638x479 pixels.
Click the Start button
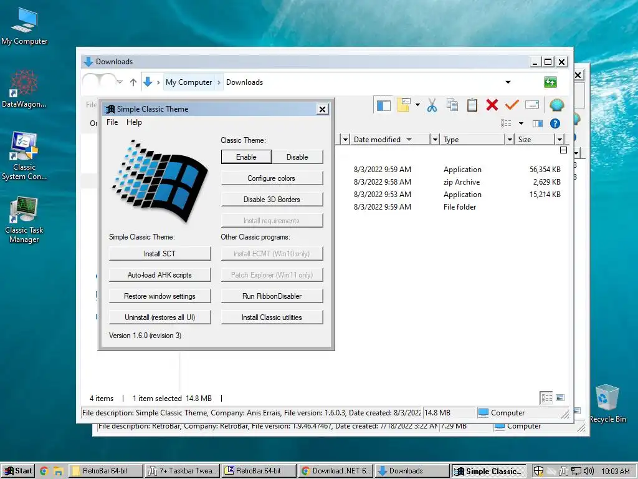[x=18, y=471]
